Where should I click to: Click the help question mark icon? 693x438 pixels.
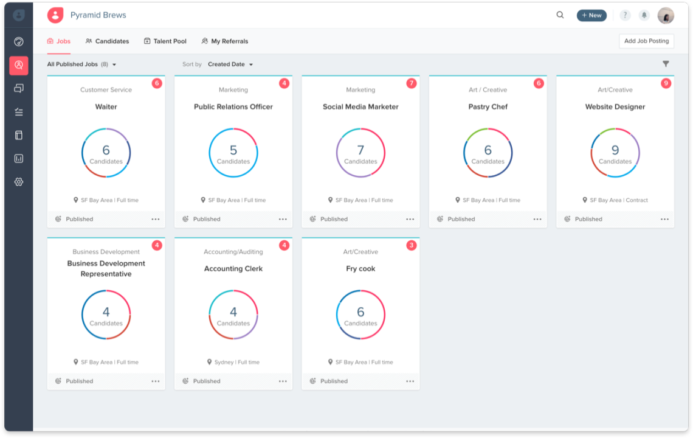click(x=625, y=15)
